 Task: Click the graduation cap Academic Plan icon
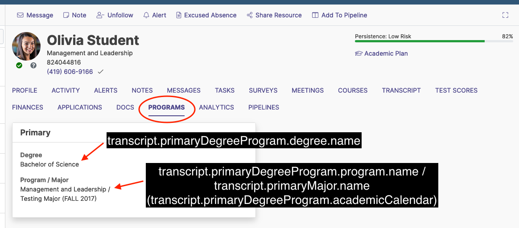point(359,53)
